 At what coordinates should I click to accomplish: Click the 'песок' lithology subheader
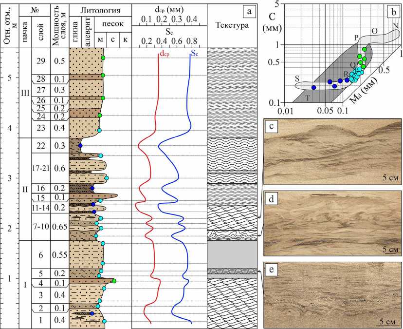113,24
